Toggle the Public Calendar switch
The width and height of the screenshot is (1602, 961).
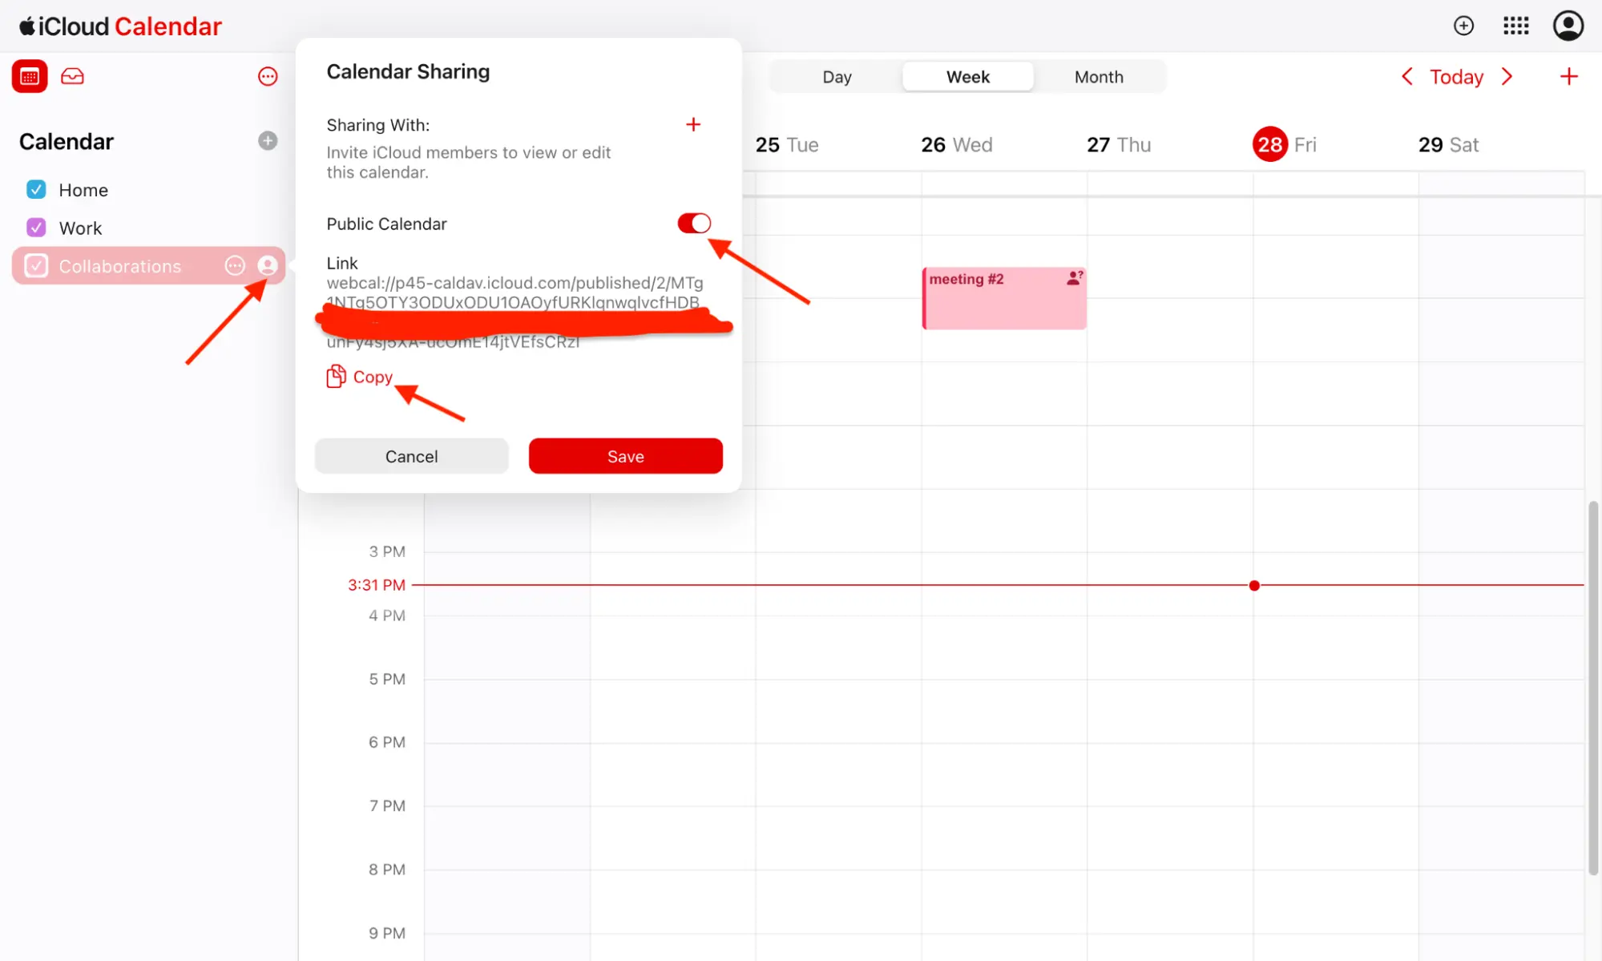[x=694, y=223]
